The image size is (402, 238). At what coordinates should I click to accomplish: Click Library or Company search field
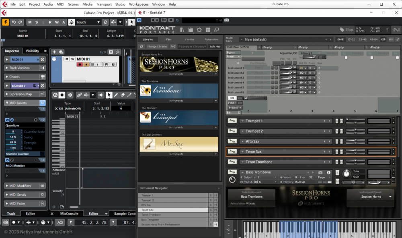click(192, 46)
